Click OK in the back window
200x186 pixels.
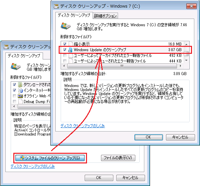coord(99,178)
